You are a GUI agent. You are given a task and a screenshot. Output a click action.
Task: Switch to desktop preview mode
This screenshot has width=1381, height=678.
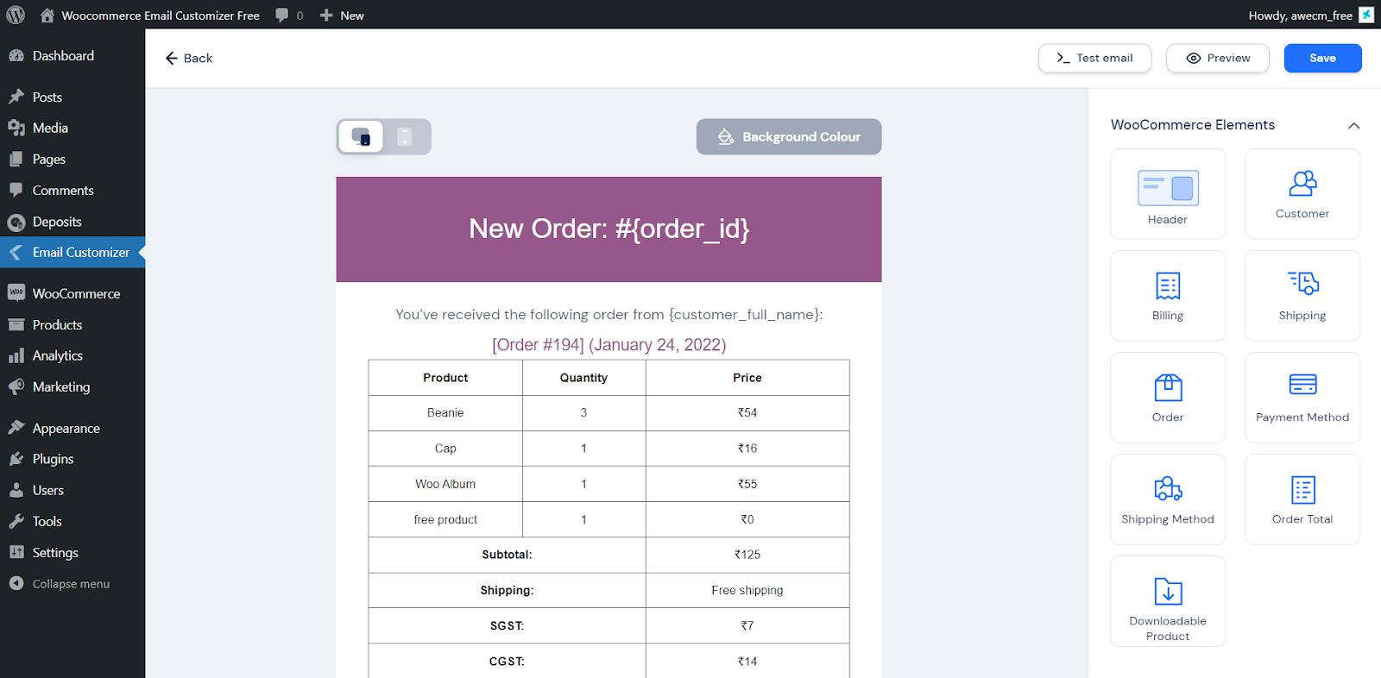coord(361,136)
